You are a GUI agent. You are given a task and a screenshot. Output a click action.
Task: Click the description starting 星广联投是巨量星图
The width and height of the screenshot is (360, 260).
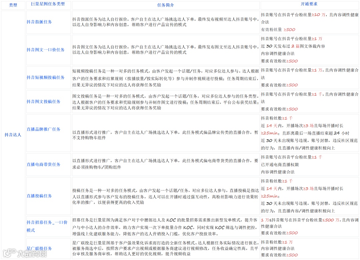pyautogui.click(x=166, y=248)
